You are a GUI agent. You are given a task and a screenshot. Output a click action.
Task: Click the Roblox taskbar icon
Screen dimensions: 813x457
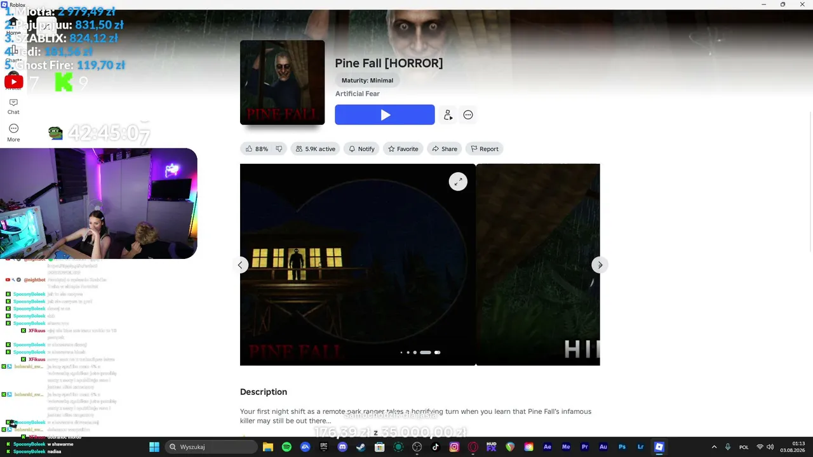pyautogui.click(x=659, y=447)
